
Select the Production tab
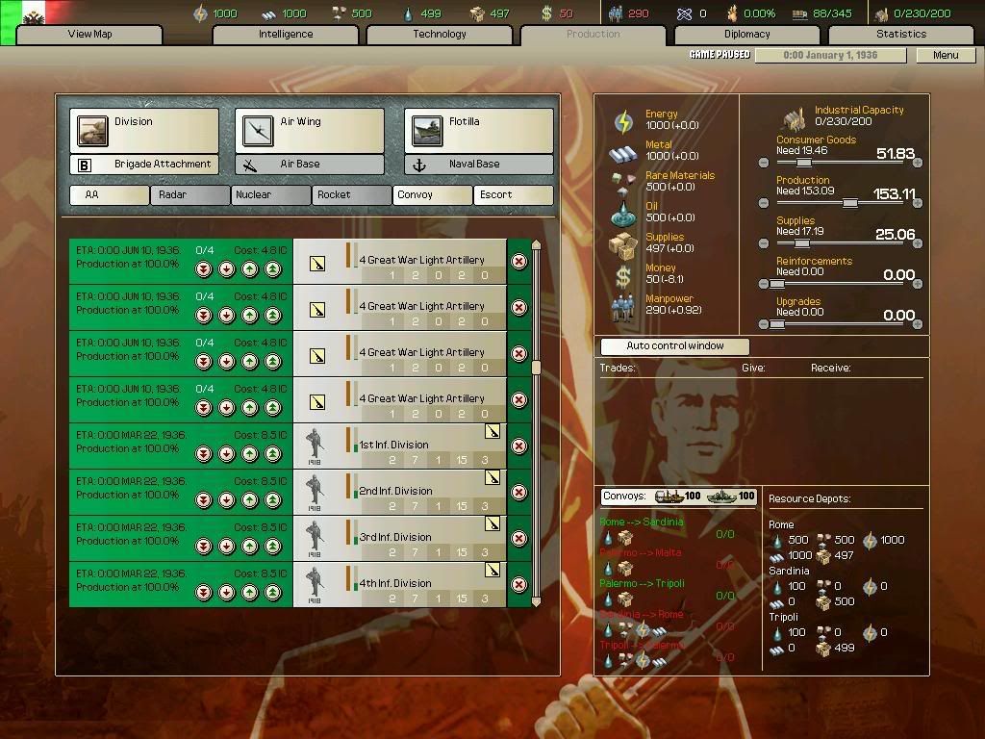click(x=593, y=35)
